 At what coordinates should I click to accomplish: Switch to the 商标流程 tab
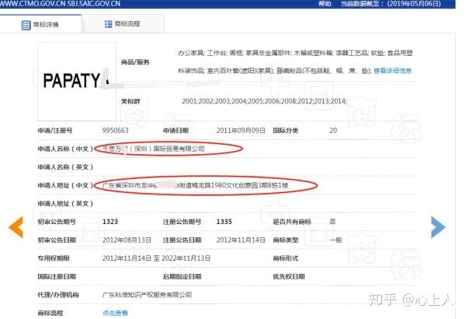pos(123,24)
